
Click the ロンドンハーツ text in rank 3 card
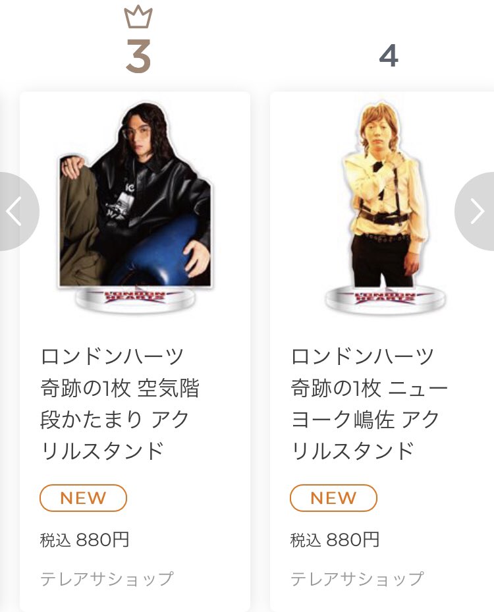pyautogui.click(x=112, y=357)
